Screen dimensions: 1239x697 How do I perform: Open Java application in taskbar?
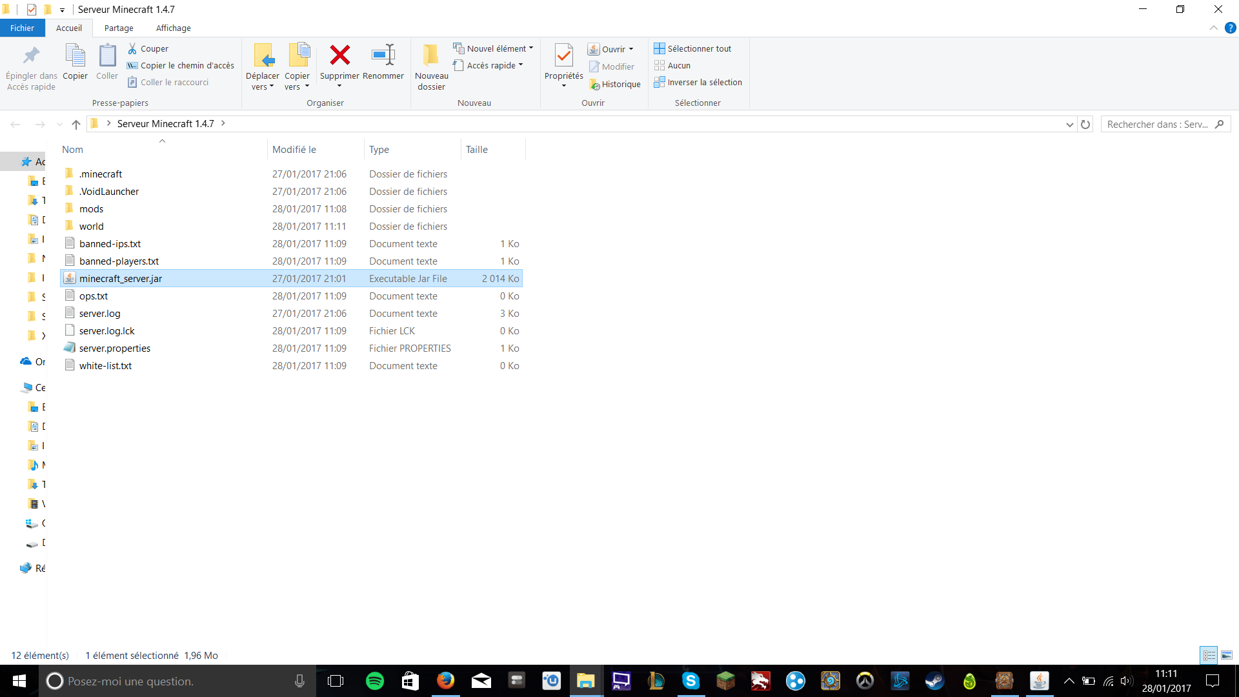(x=1039, y=681)
